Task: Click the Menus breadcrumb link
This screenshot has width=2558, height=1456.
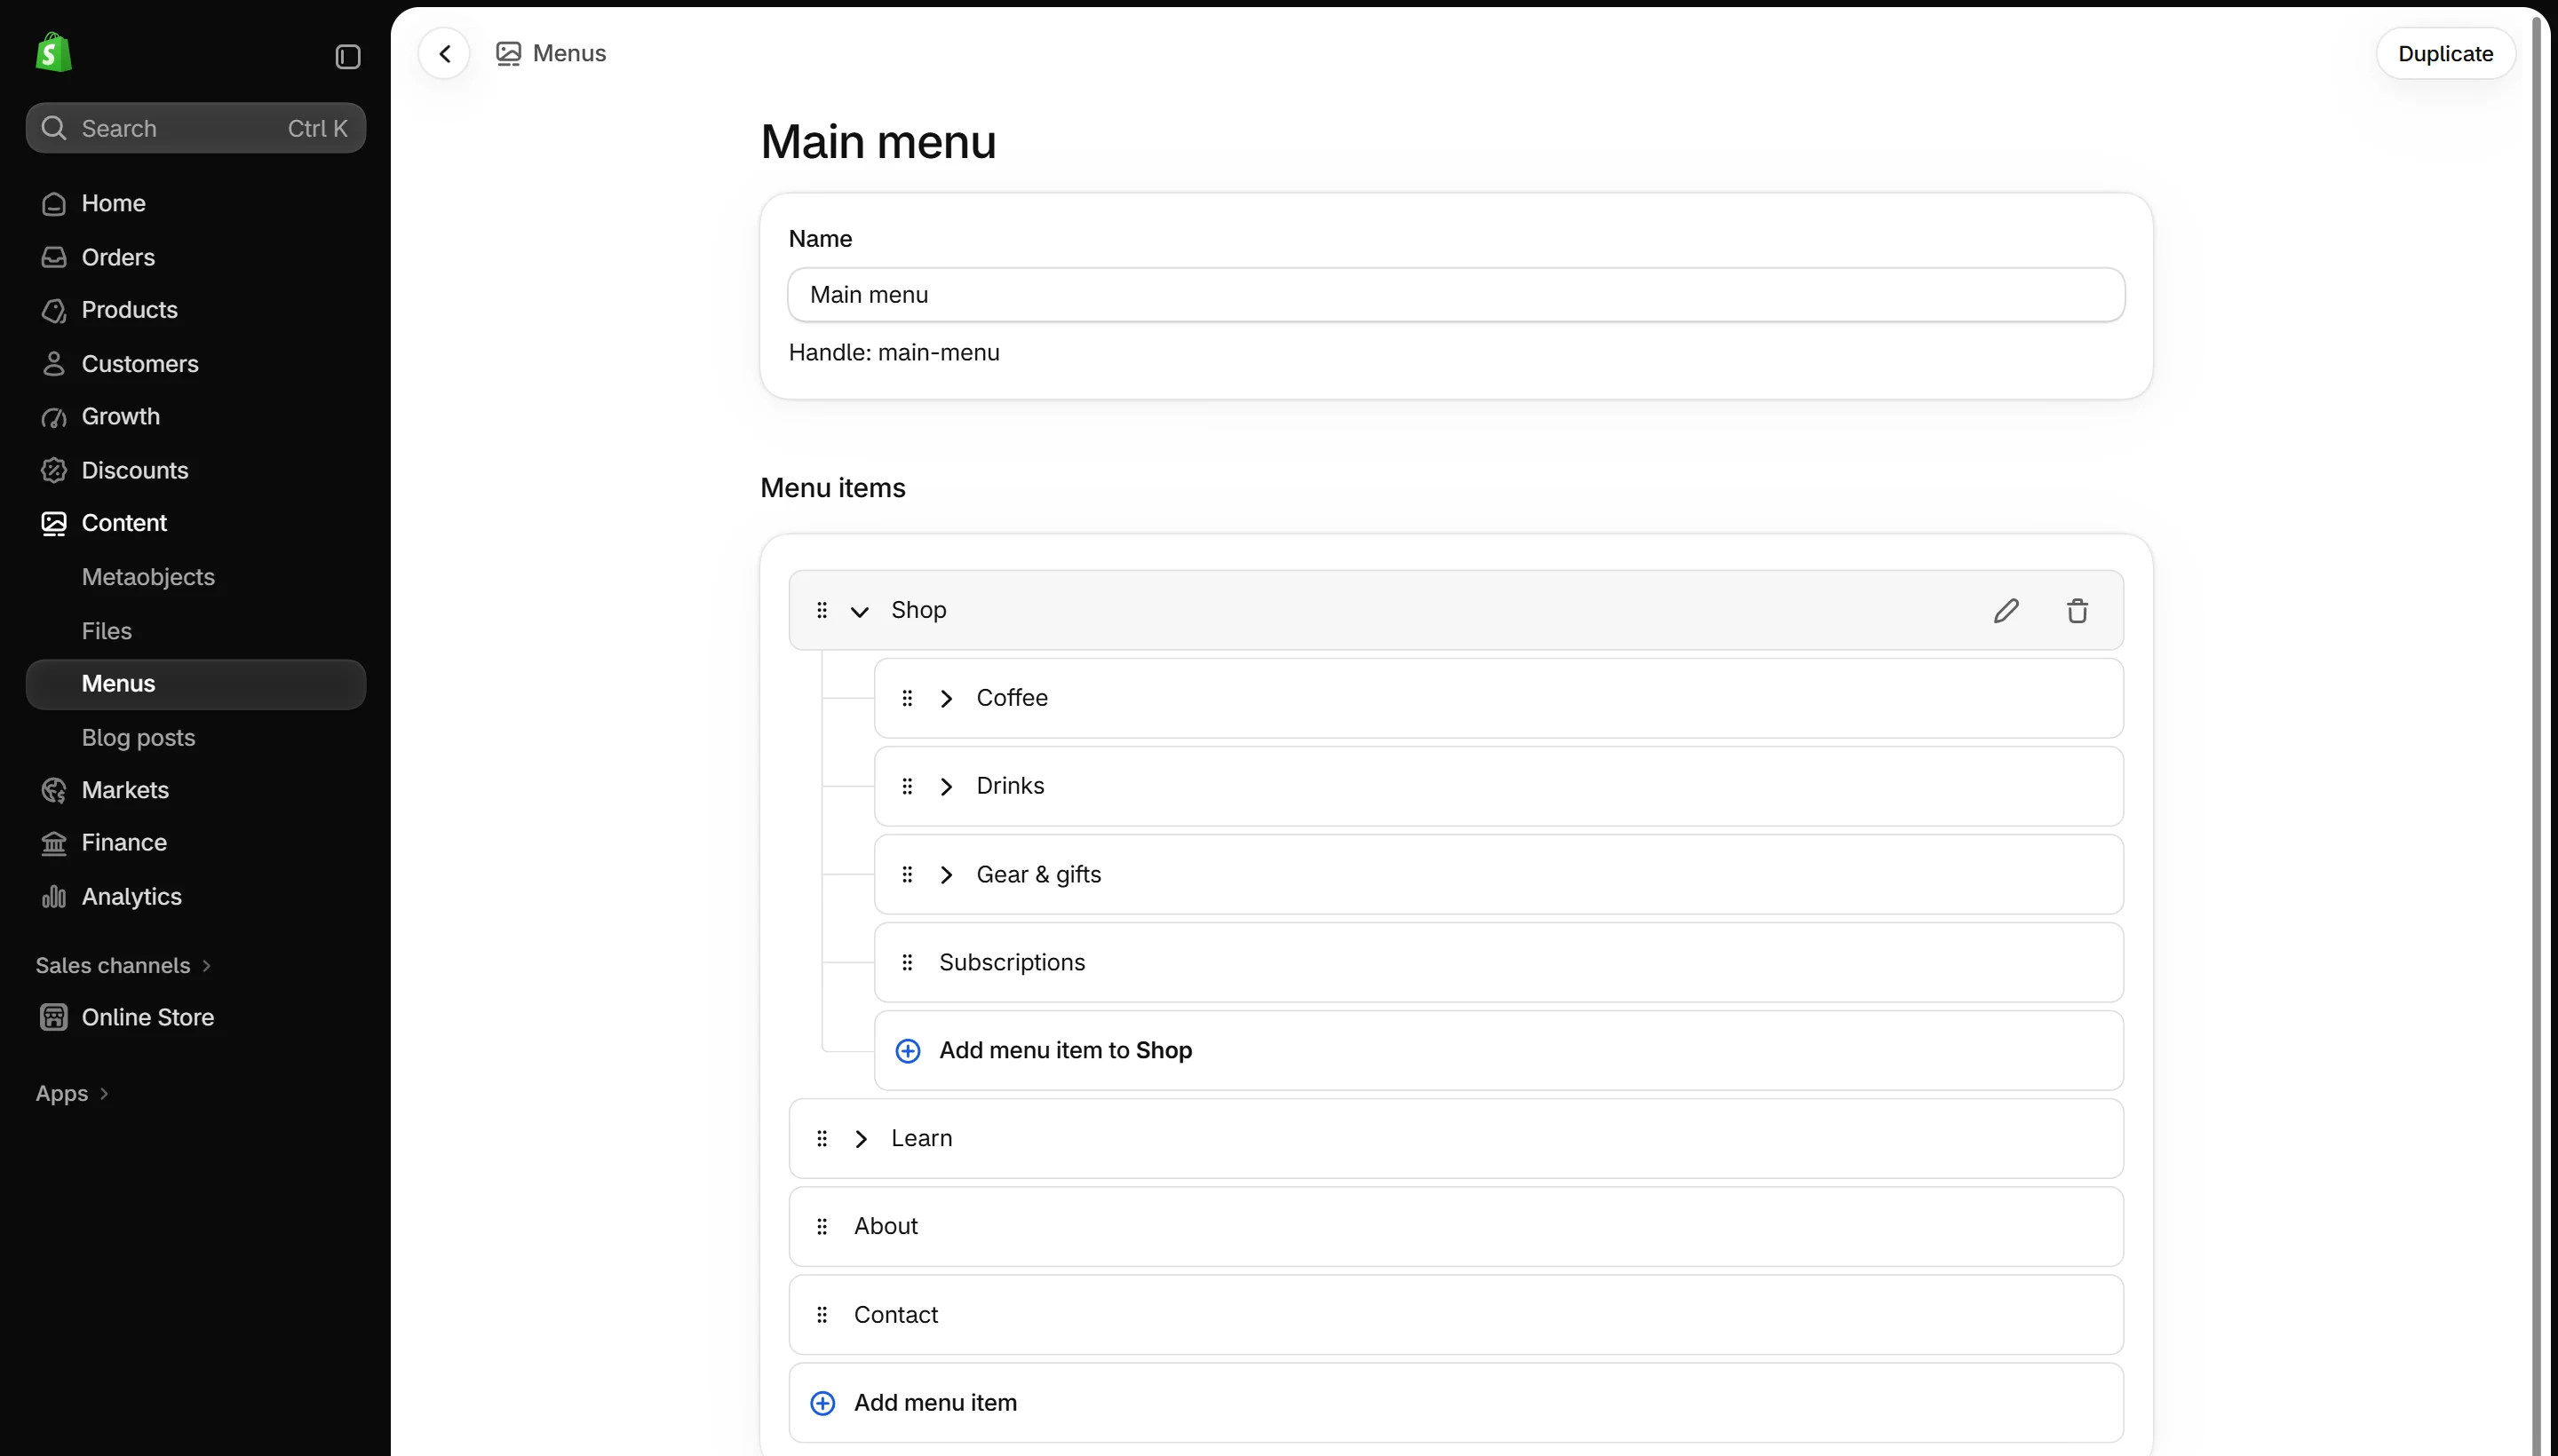Action: (x=569, y=53)
